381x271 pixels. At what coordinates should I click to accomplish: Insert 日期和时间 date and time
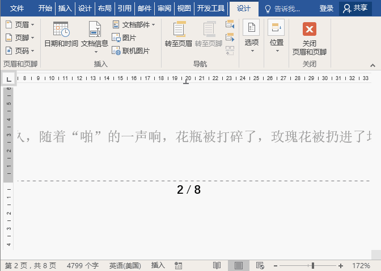pyautogui.click(x=61, y=34)
